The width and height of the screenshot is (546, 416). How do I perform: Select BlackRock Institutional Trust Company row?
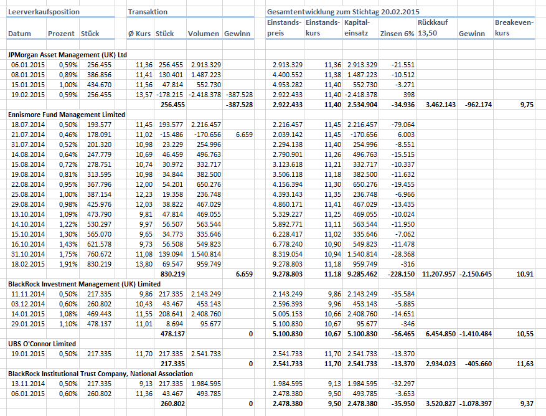(x=100, y=374)
